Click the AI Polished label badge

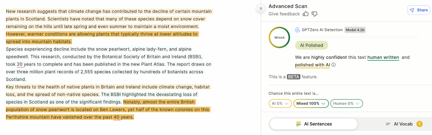coord(312,45)
